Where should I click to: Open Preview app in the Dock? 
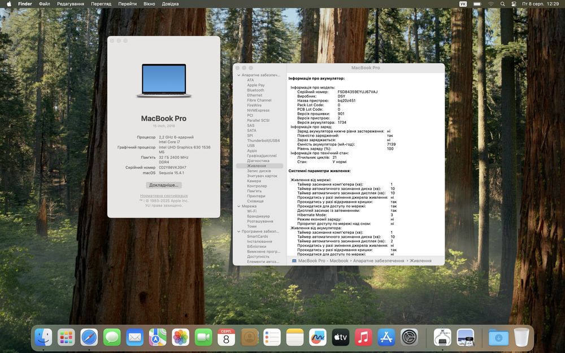(466, 338)
